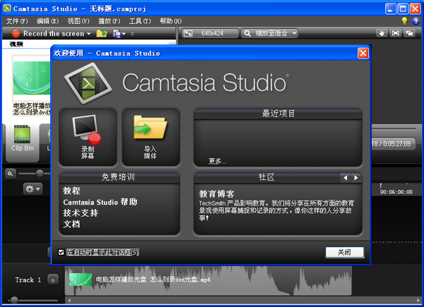This screenshot has height=307, width=424.
Task: Click the blue help question mark icon
Action: pos(416,21)
